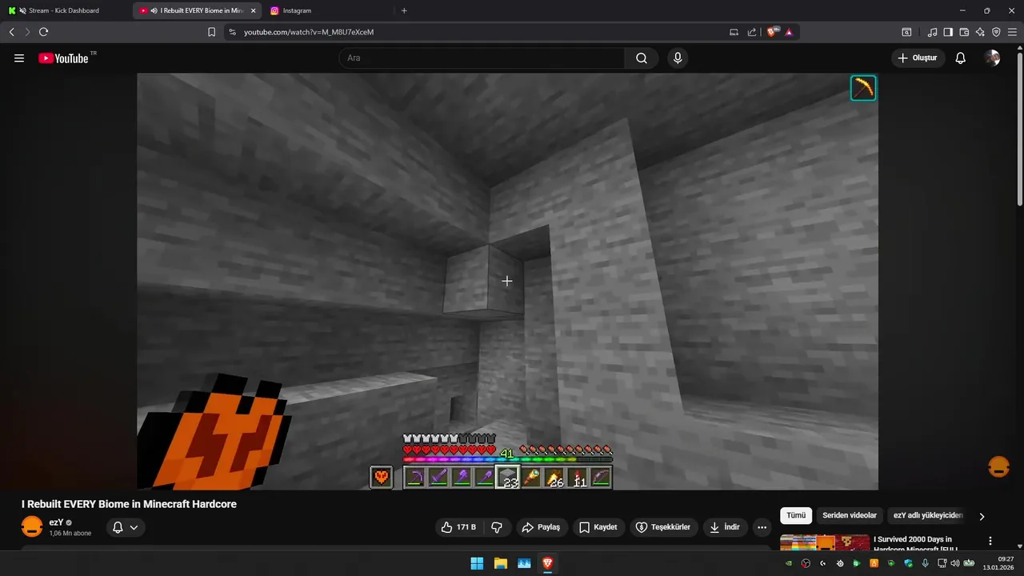
Task: Open the picture-in-picture/cast icon in address bar
Action: [x=734, y=32]
